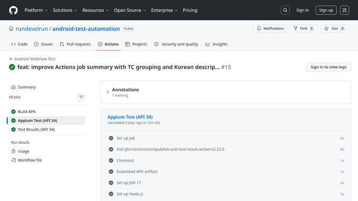Click the Set up JDK 17 step
The height and width of the screenshot is (201, 358).
coord(226,183)
